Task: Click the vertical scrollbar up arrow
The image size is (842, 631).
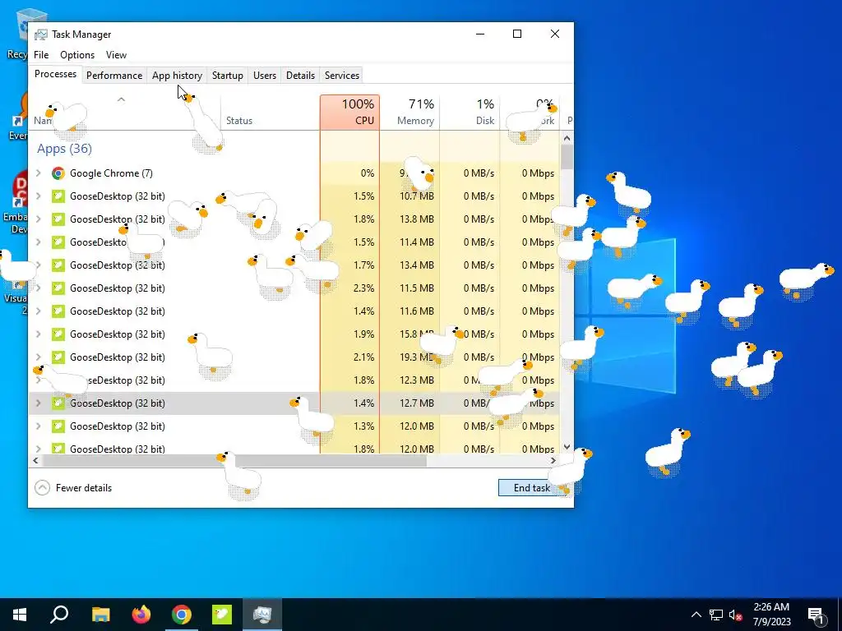Action: pos(567,138)
